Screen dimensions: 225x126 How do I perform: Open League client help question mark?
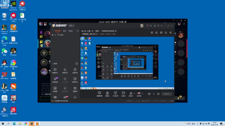(x=174, y=20)
